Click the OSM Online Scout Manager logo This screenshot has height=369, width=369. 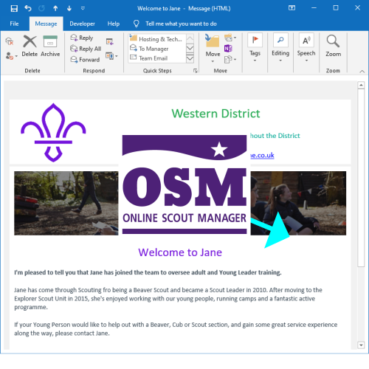(184, 184)
